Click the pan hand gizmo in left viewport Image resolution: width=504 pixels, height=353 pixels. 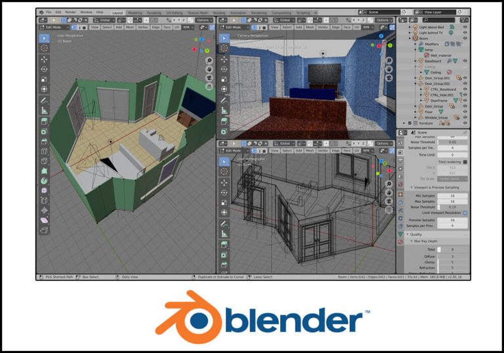(x=209, y=69)
